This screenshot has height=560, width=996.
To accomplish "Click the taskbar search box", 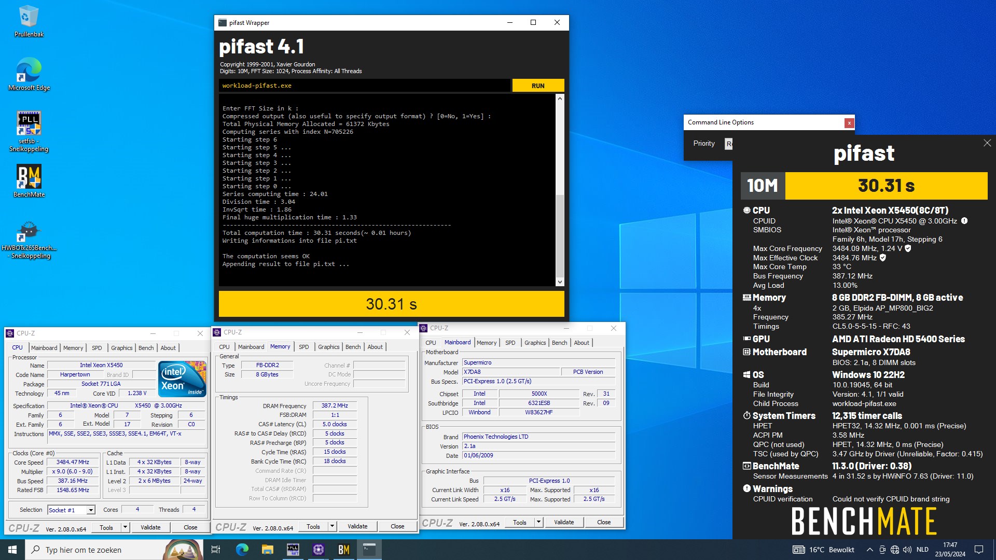I will click(114, 550).
